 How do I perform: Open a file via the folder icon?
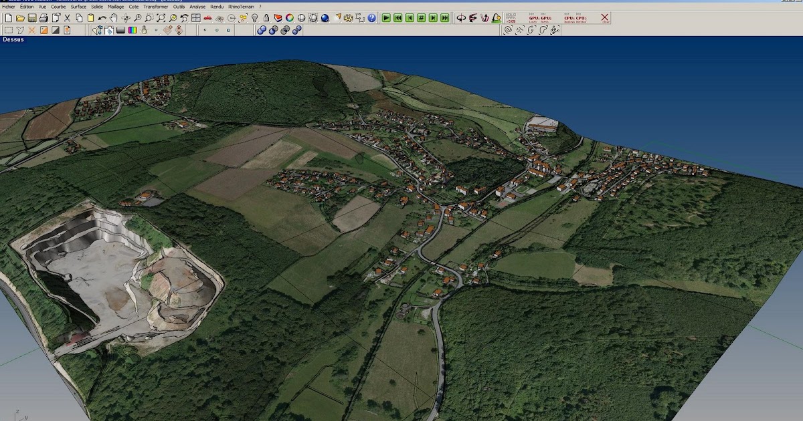(x=20, y=18)
